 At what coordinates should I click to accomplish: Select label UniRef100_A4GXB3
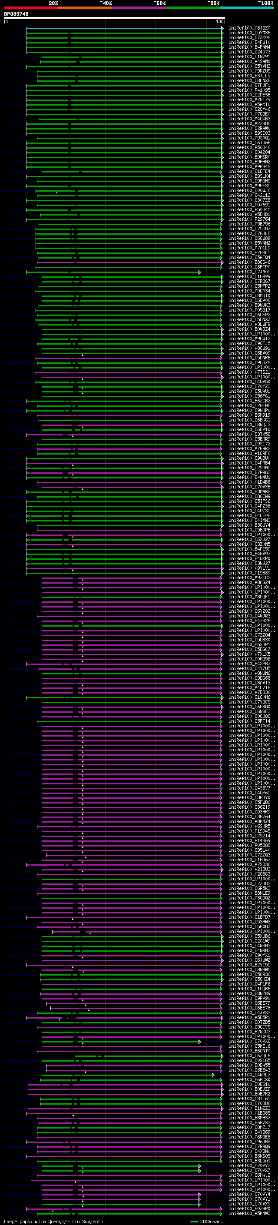pyautogui.click(x=249, y=119)
